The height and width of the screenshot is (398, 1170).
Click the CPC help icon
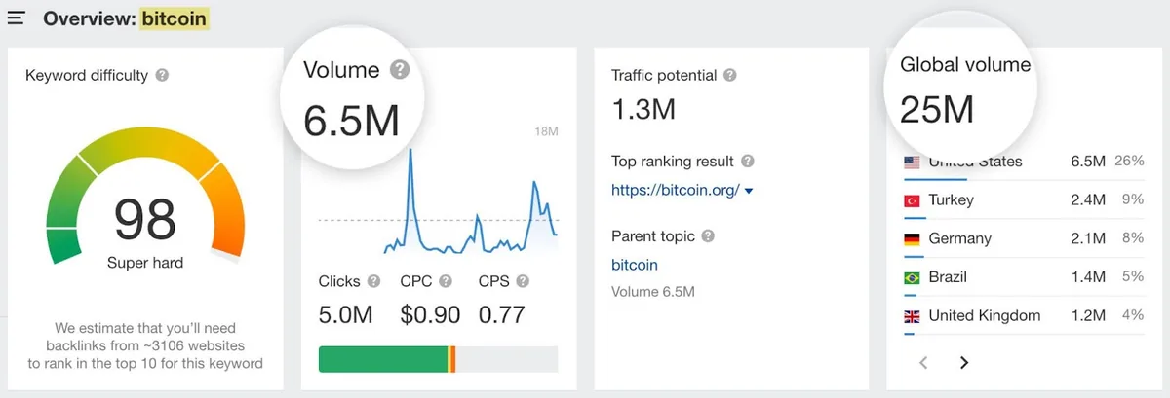click(446, 281)
